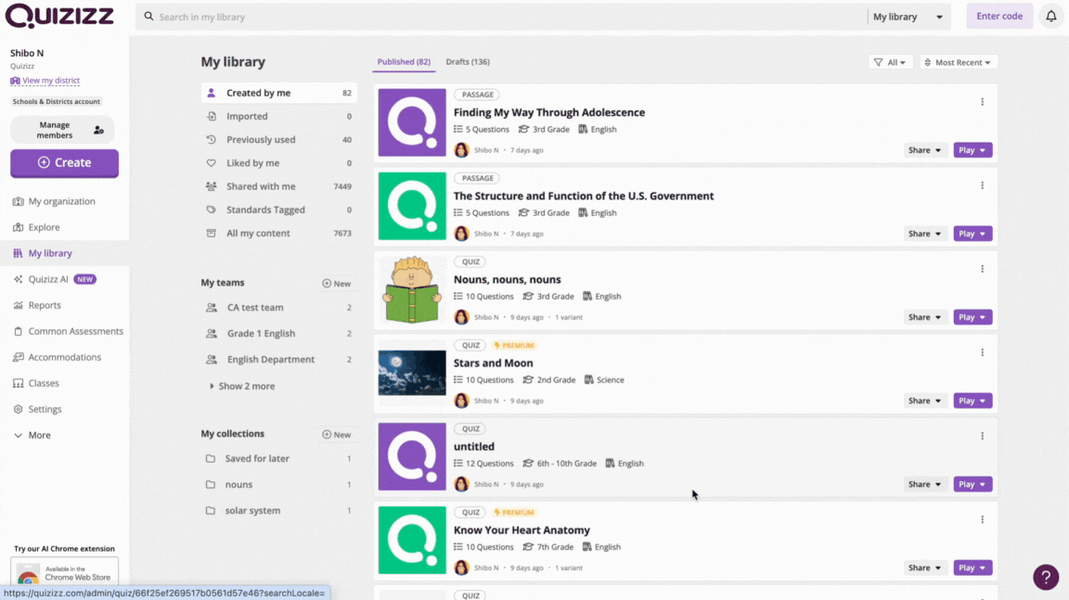This screenshot has width=1069, height=600.
Task: Click the My organization sidebar icon
Action: (x=19, y=201)
